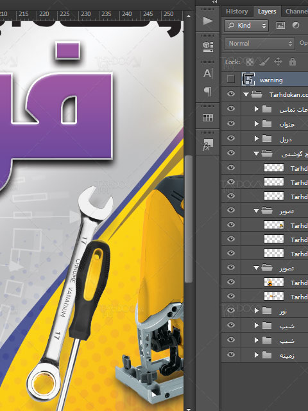Switch to the Channels tab

tap(296, 12)
